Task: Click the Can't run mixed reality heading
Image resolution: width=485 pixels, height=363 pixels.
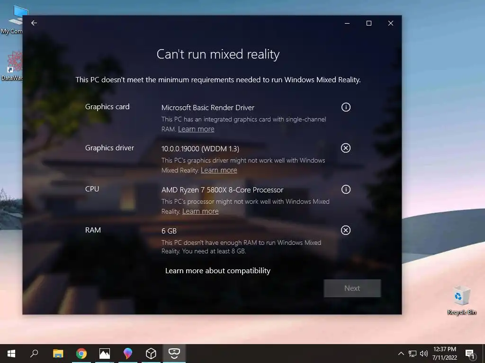Action: click(218, 54)
